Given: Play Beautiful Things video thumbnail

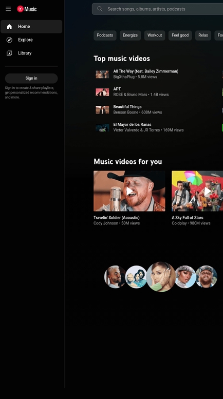Looking at the screenshot, I should 102,110.
